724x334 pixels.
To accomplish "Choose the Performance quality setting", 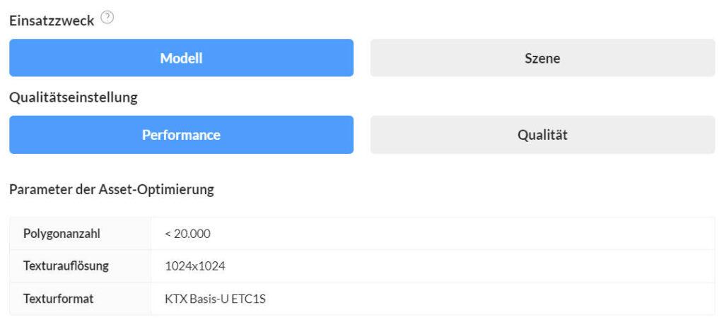I will [x=181, y=135].
